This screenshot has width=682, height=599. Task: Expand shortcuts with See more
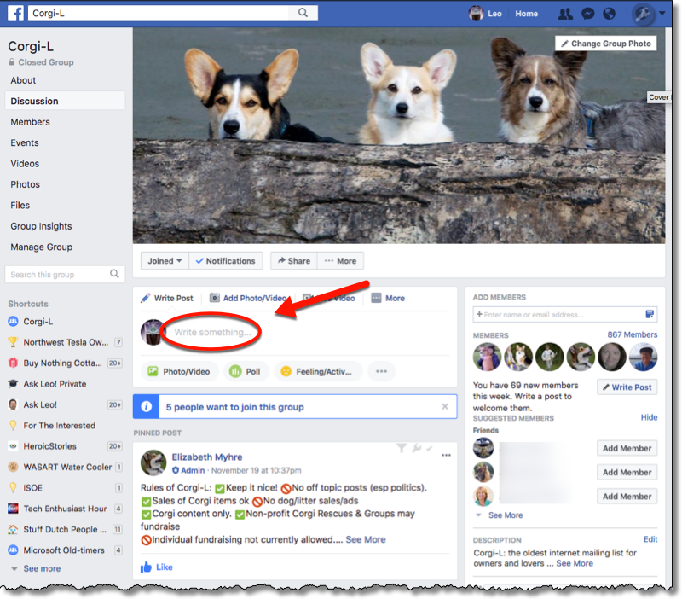[x=42, y=568]
